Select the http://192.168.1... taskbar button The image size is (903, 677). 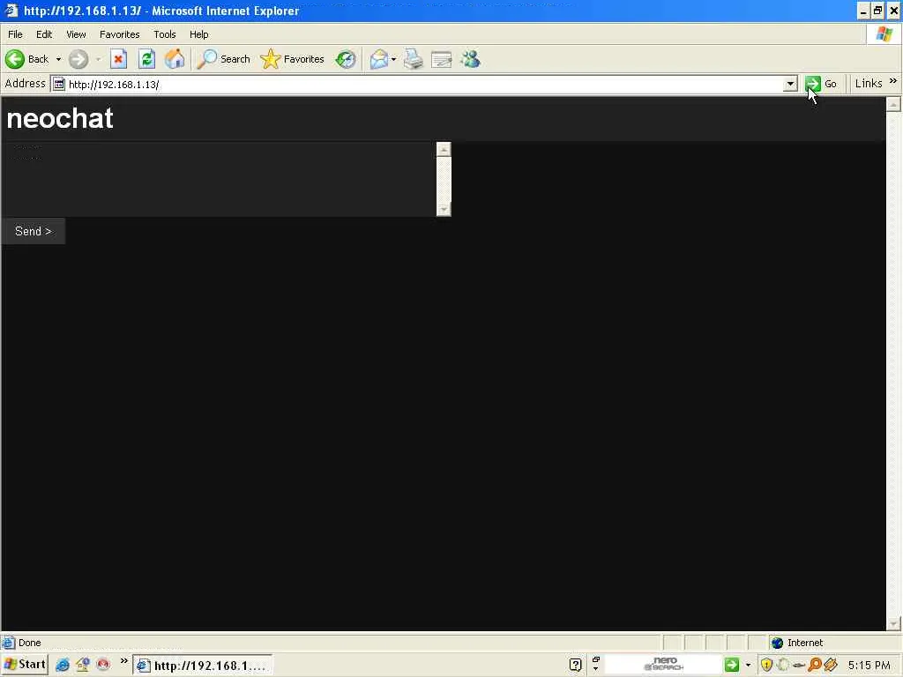[203, 666]
